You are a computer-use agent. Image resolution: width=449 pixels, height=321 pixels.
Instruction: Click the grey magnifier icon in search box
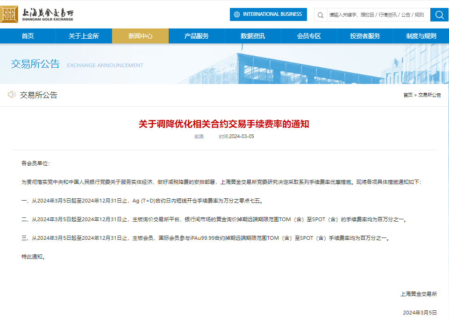321,15
